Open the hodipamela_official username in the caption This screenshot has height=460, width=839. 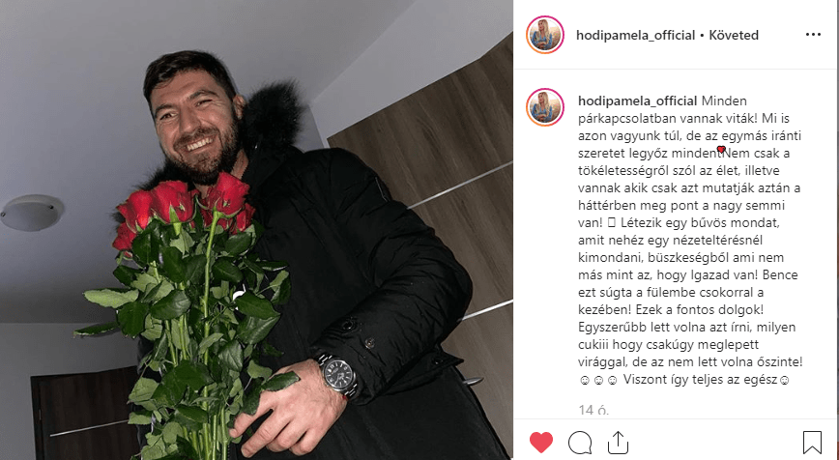point(637,101)
